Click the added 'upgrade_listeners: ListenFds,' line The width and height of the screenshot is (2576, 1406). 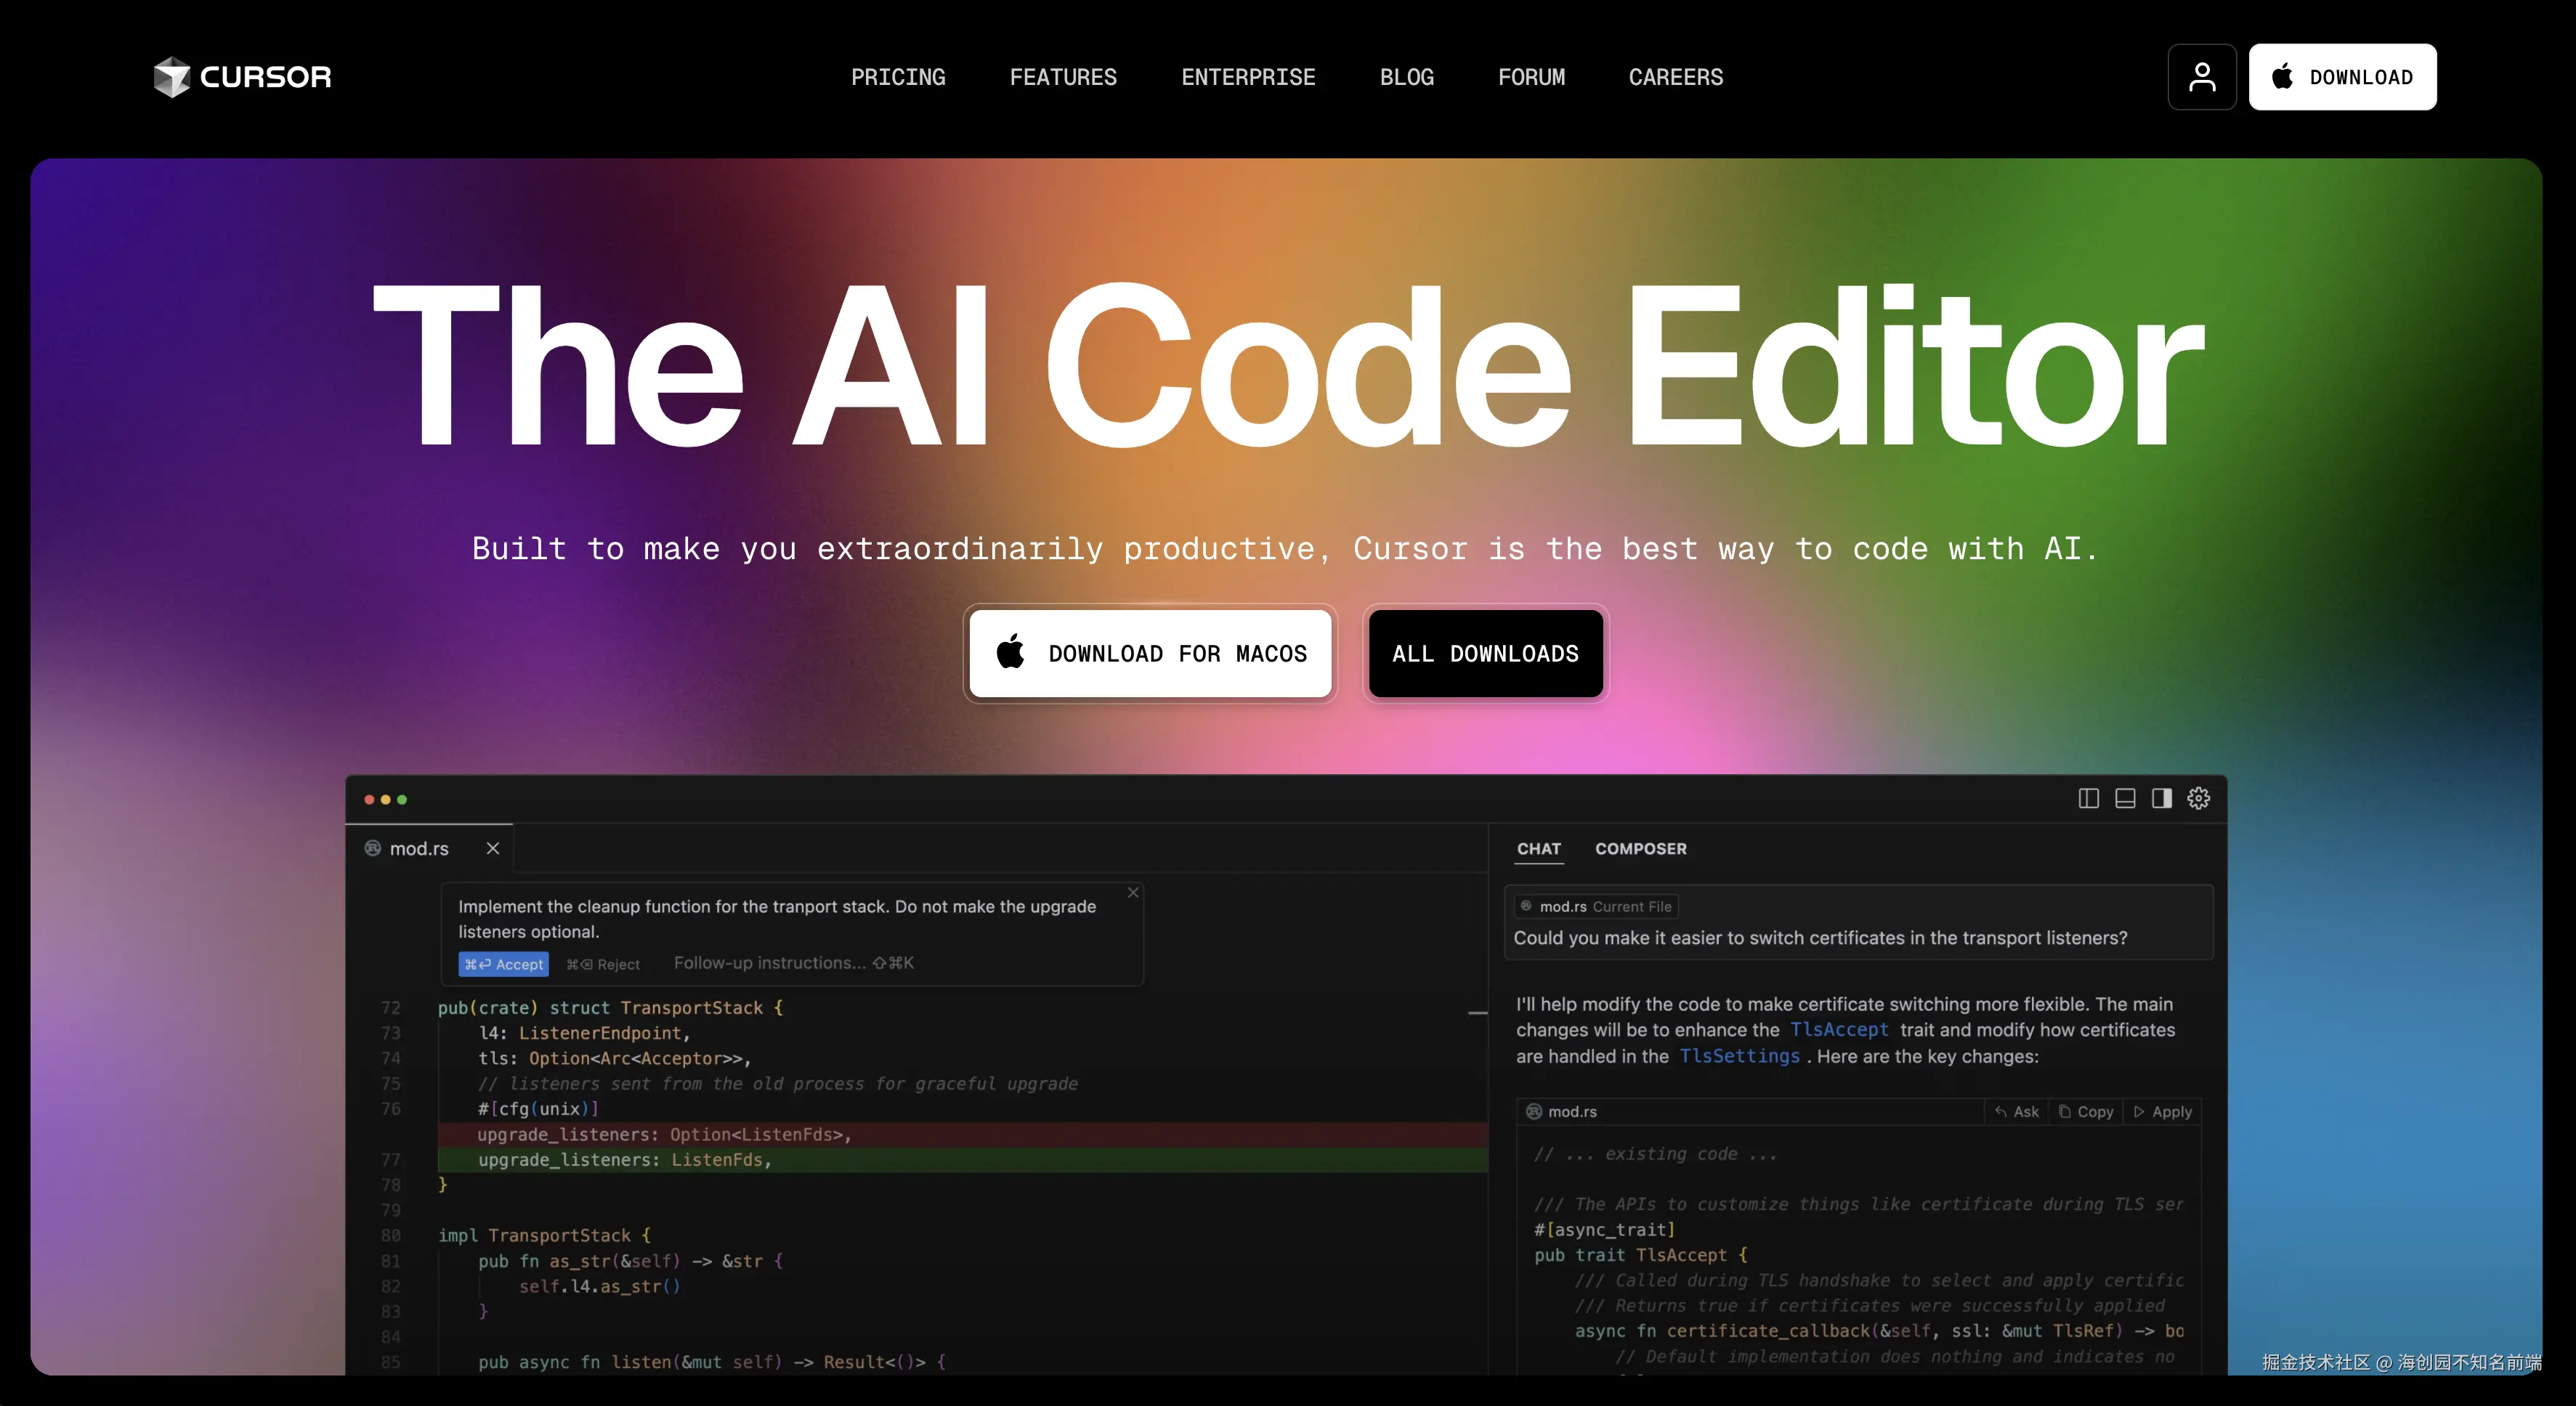962,1160
